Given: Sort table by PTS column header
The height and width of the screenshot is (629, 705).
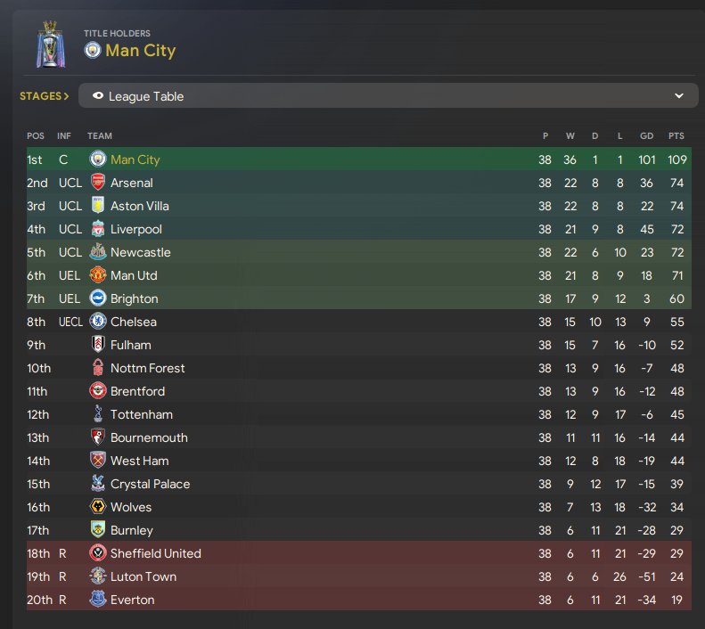Looking at the screenshot, I should click(676, 135).
